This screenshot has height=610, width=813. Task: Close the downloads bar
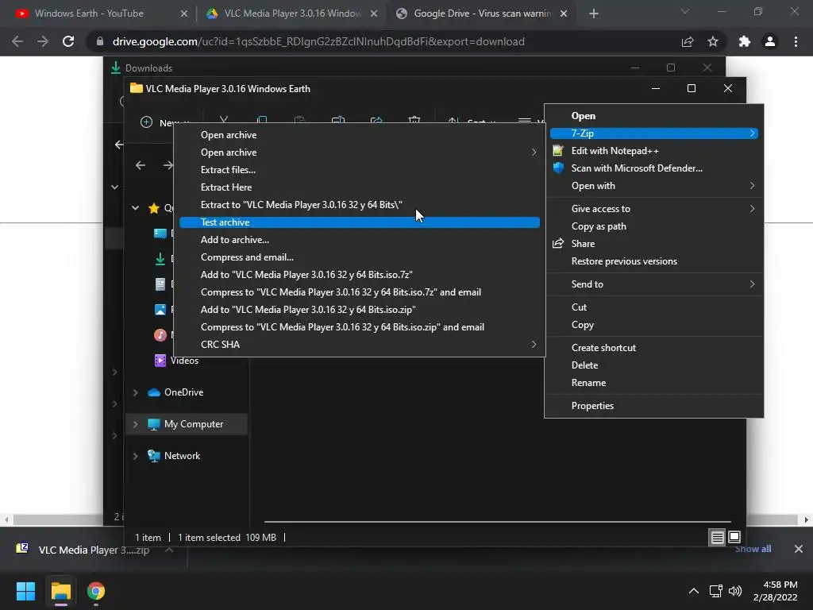[799, 549]
